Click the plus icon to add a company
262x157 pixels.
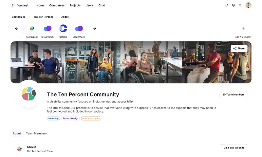point(243,28)
